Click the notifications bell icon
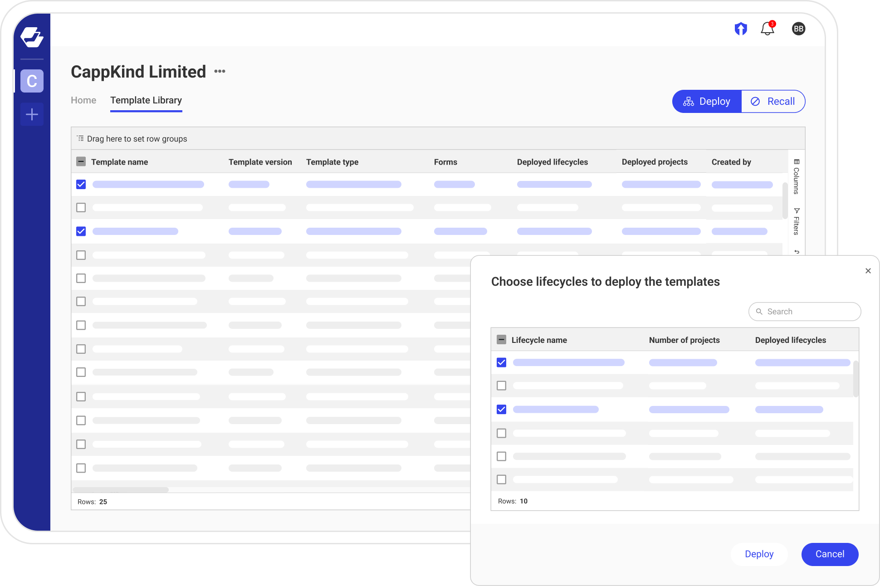880x586 pixels. click(768, 29)
